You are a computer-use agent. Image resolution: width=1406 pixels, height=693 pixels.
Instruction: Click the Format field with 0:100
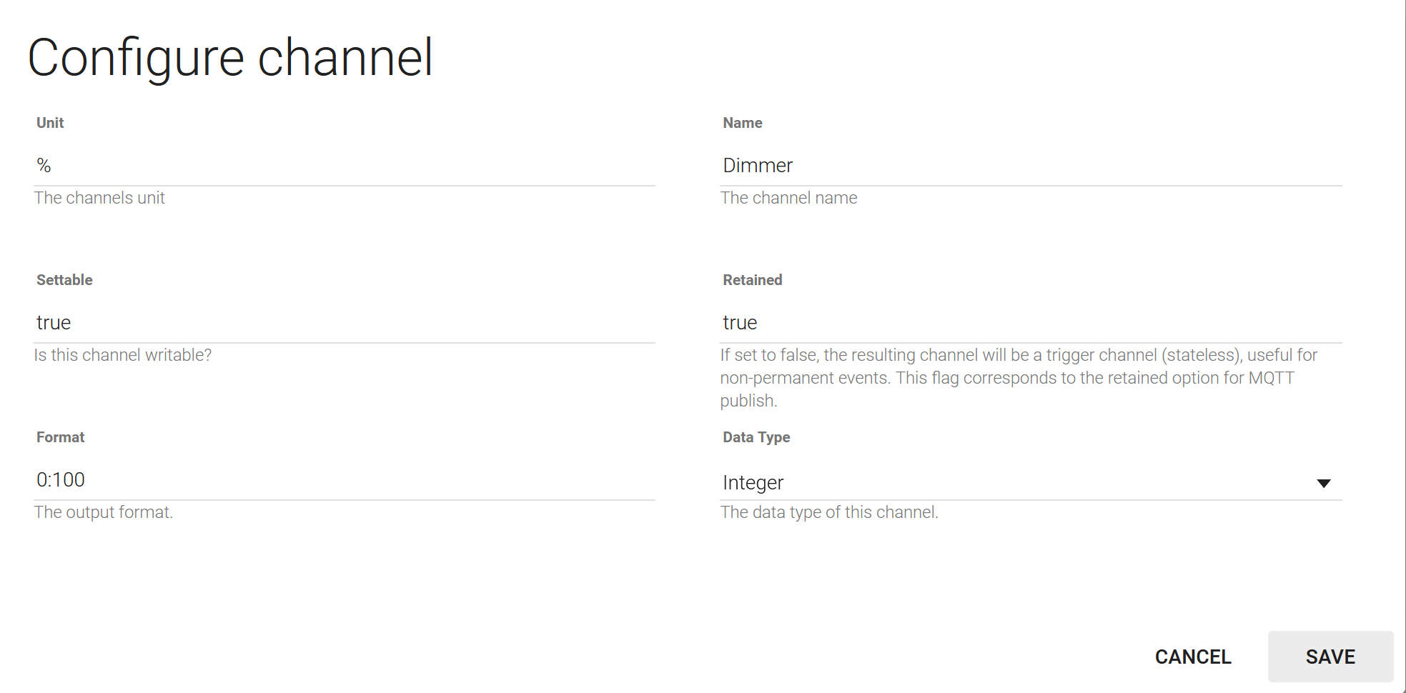pyautogui.click(x=343, y=480)
